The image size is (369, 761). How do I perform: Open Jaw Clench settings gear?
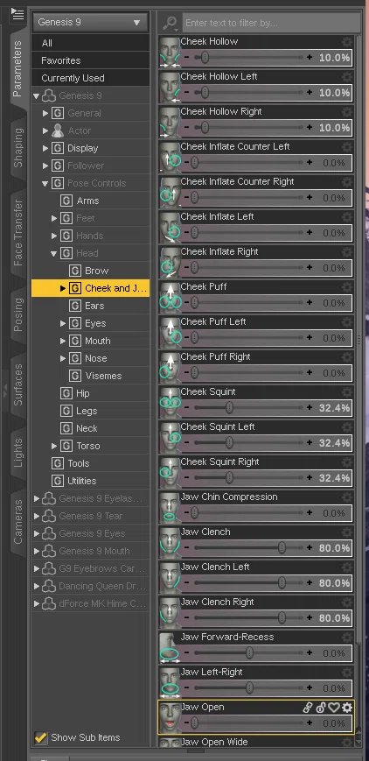[346, 532]
